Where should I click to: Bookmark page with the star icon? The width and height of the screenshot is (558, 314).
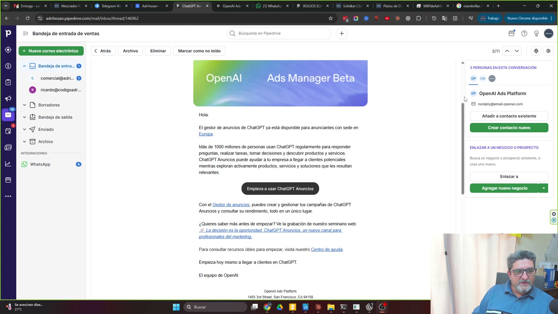tap(331, 18)
